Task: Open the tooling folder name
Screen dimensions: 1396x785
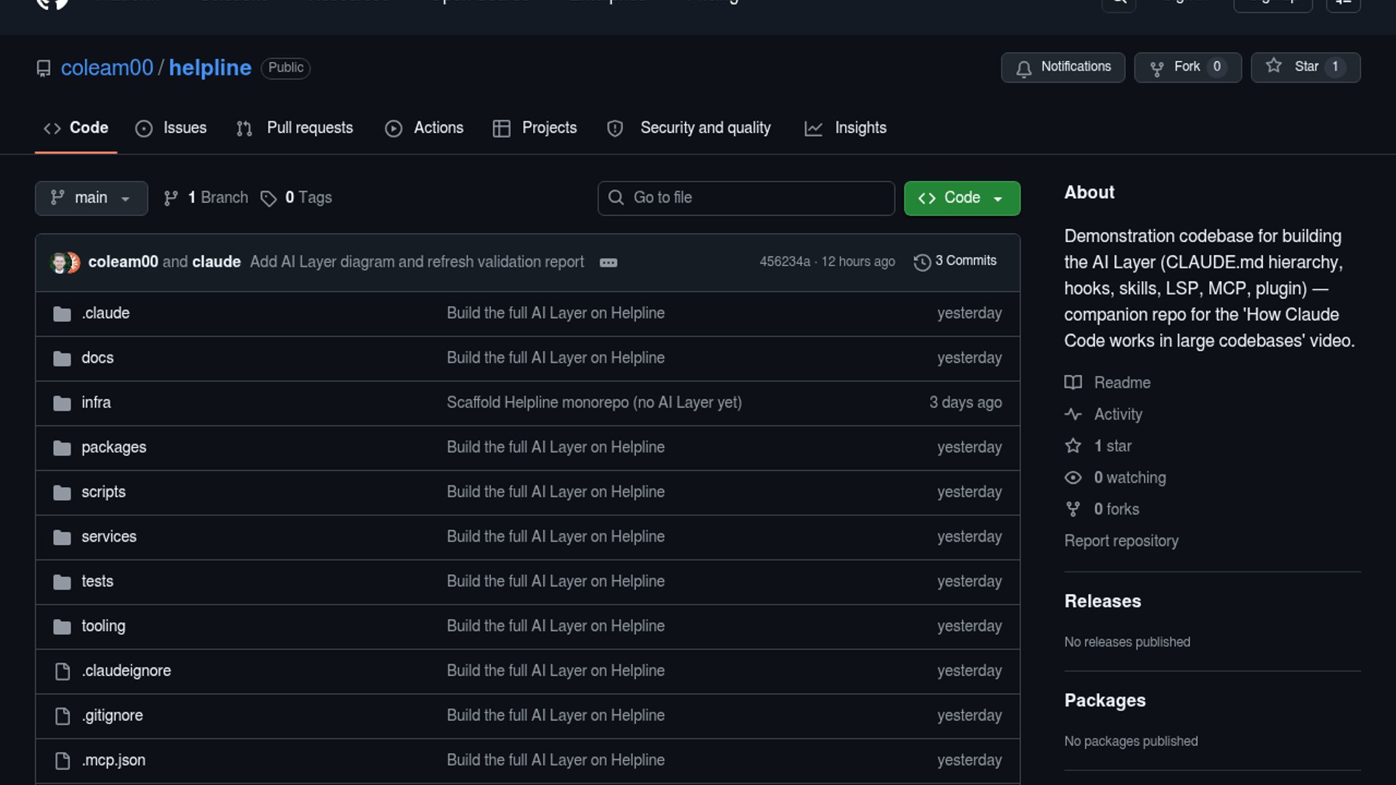Action: click(103, 626)
